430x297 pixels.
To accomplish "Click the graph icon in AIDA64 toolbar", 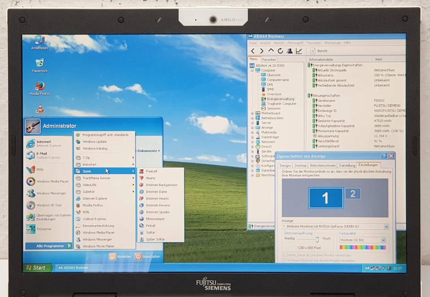I will coord(299,51).
